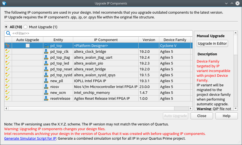Sort by the Version column header
The width and height of the screenshot is (242, 145).
[149, 40]
